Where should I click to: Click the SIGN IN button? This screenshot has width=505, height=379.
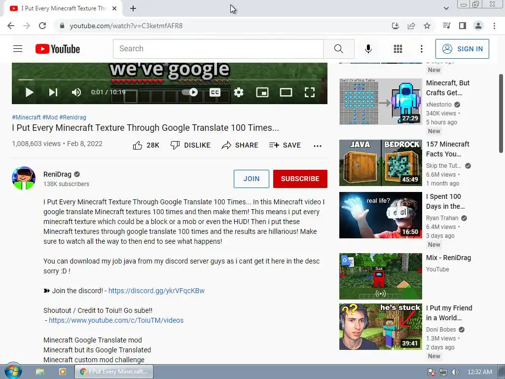[462, 49]
